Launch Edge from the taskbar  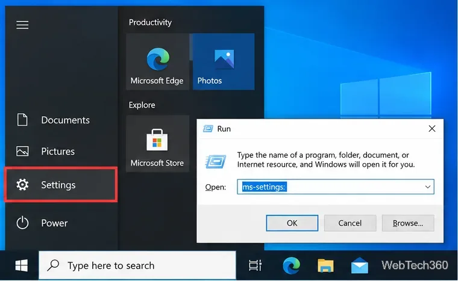click(x=291, y=265)
